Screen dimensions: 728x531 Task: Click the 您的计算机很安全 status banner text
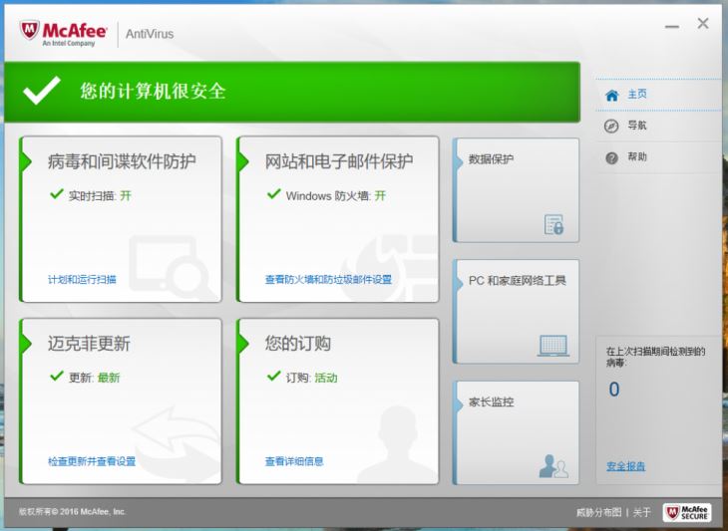coord(153,91)
